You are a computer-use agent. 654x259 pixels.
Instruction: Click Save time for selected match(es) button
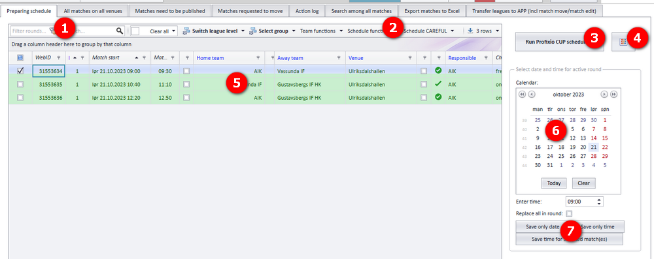(570, 239)
